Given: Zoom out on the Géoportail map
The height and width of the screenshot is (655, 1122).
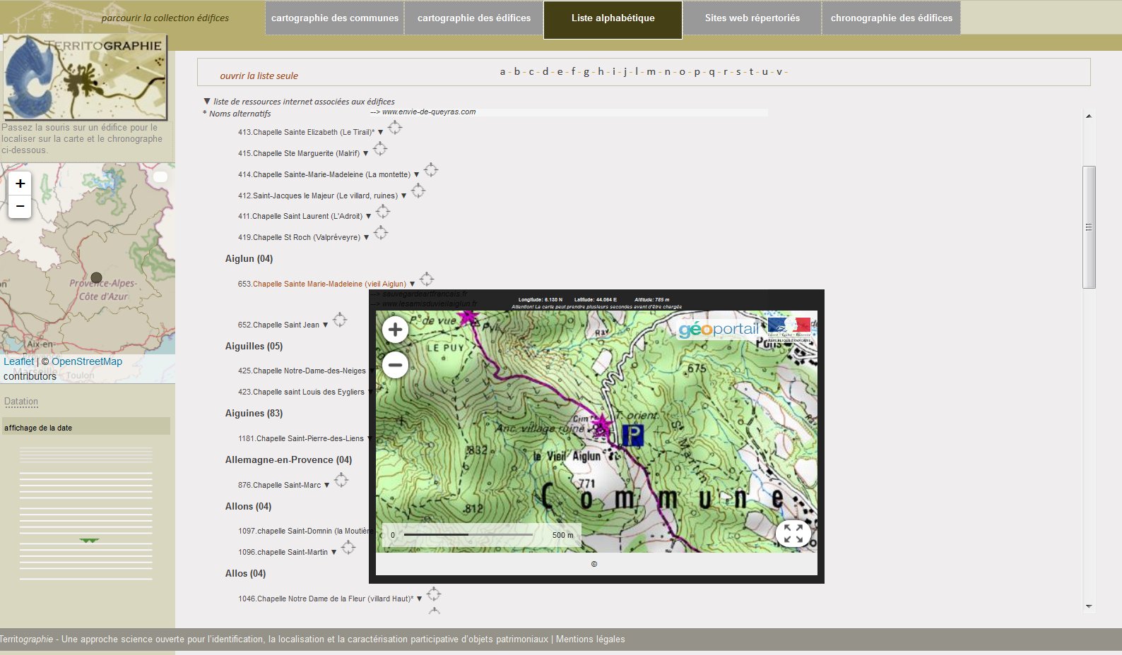Looking at the screenshot, I should point(396,365).
